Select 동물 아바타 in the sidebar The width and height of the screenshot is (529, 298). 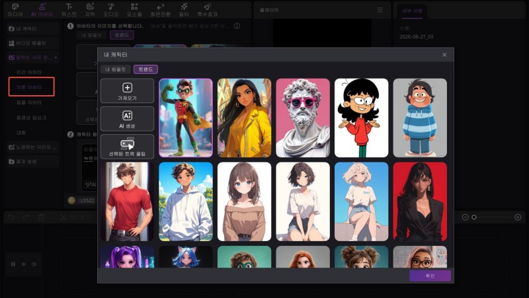coord(29,102)
